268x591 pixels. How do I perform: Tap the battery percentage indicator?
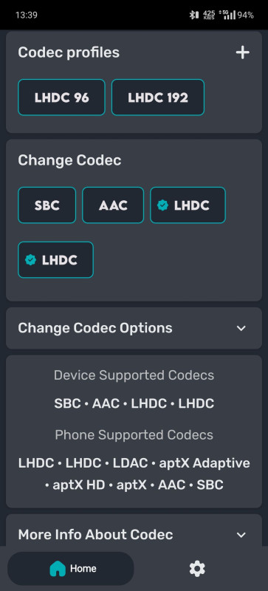[x=245, y=15]
